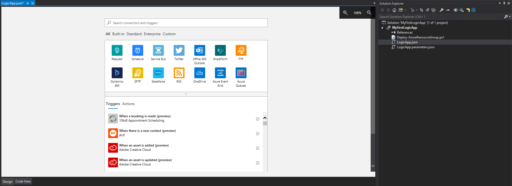Click the Search connectors and triggers field

(186, 23)
